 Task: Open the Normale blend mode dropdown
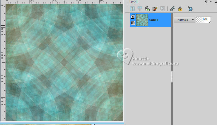(184, 20)
